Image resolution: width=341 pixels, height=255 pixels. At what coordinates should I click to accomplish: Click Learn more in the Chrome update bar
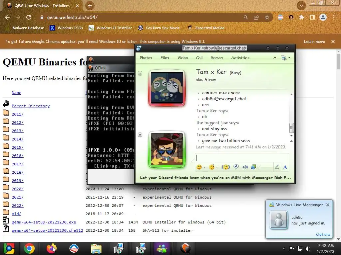click(x=314, y=42)
